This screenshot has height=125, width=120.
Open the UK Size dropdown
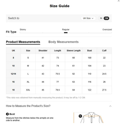point(88,18)
